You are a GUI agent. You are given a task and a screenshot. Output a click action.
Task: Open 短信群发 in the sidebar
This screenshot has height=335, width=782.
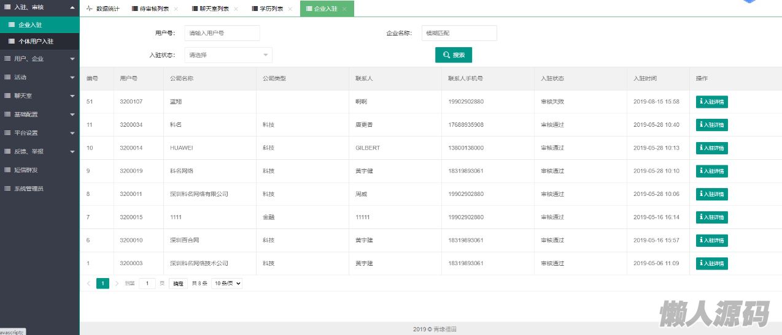pyautogui.click(x=26, y=170)
